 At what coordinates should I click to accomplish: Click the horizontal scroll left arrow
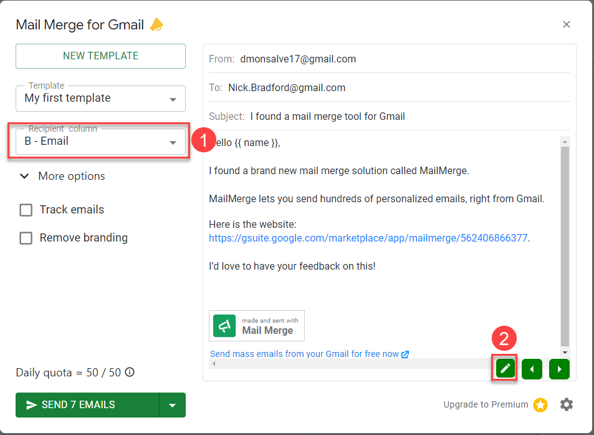214,363
